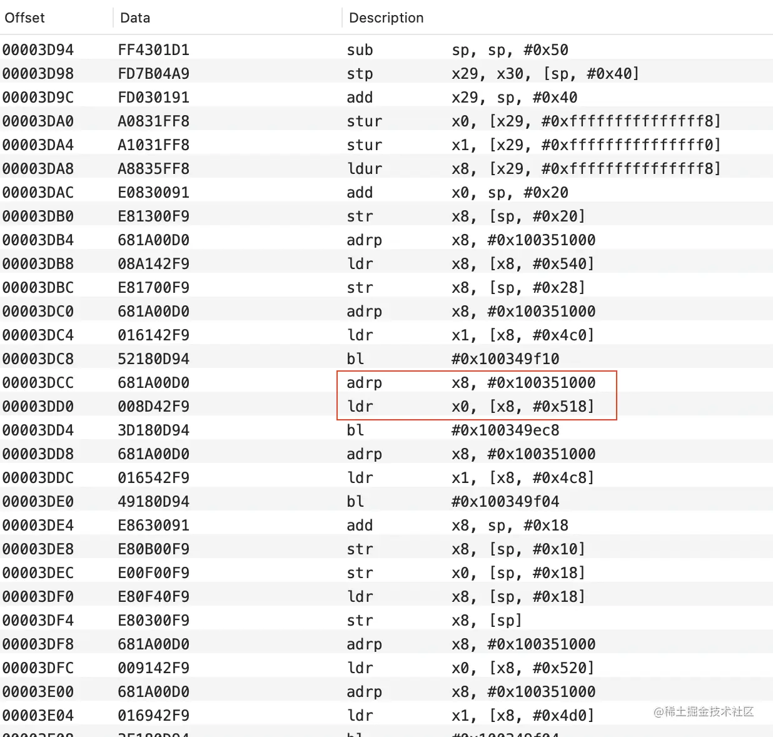
Task: Select offset 00003DA0 cell
Action: [38, 121]
